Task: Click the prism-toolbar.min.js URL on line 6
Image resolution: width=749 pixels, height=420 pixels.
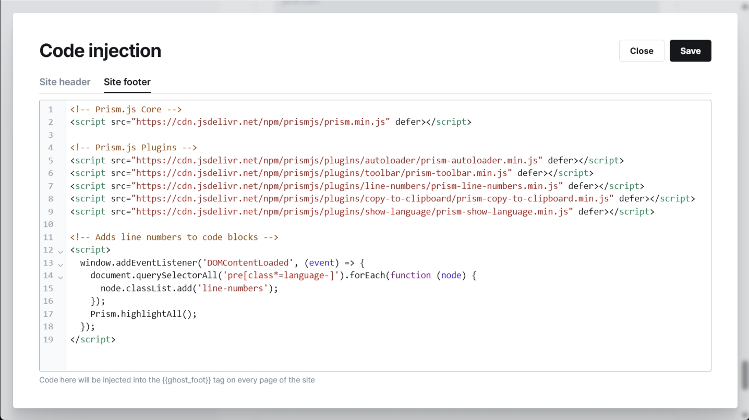Action: click(x=322, y=173)
